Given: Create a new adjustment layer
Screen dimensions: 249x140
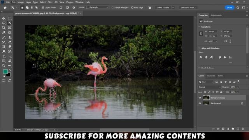Looking at the screenshot, I should click(x=228, y=129).
